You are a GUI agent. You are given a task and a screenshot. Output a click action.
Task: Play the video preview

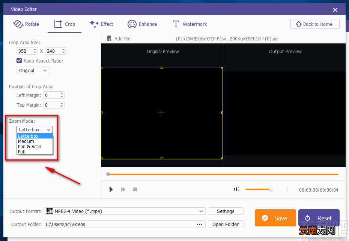[111, 189]
